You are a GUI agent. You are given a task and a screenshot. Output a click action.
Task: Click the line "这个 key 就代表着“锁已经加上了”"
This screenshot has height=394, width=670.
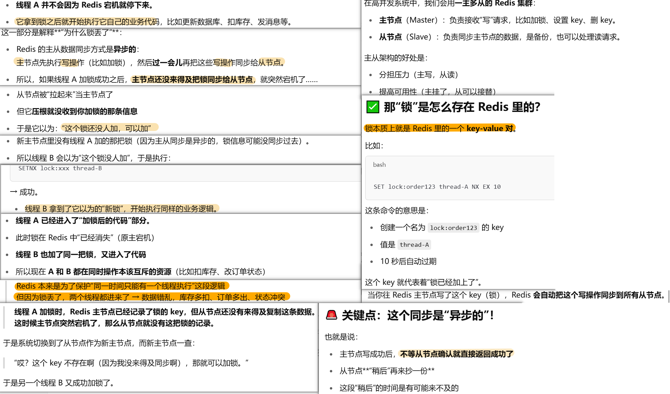[423, 282]
